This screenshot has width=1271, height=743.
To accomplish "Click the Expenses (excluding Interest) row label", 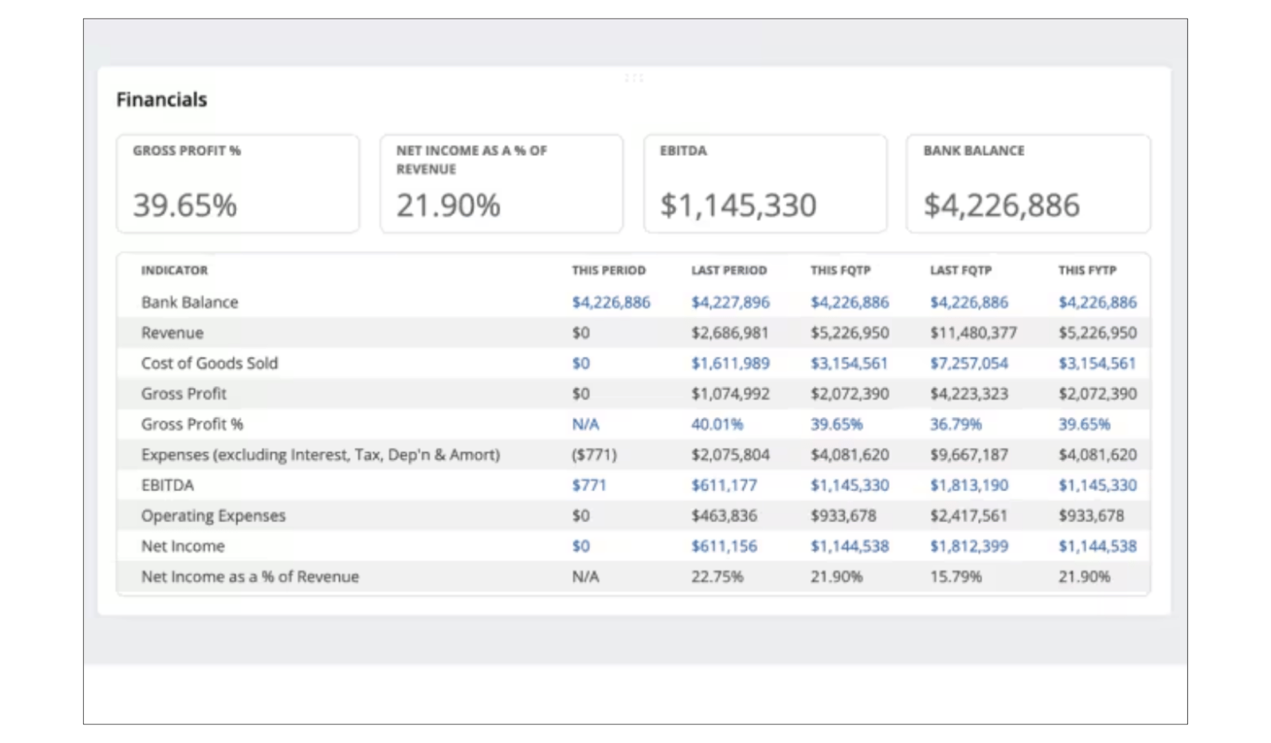I will click(321, 454).
